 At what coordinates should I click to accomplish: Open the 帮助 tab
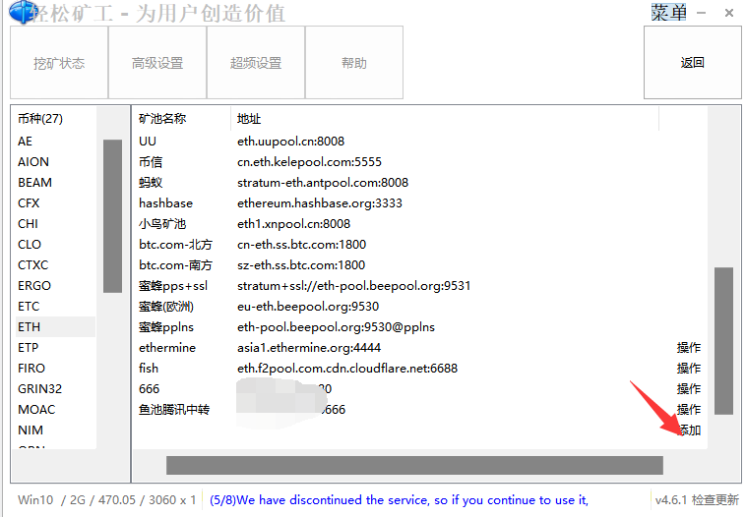(354, 63)
